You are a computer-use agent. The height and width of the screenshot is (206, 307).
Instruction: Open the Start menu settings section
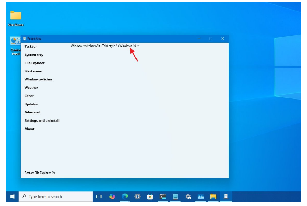(33, 71)
